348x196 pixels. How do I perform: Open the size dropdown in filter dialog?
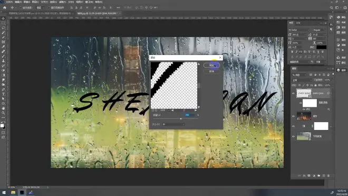173,124
